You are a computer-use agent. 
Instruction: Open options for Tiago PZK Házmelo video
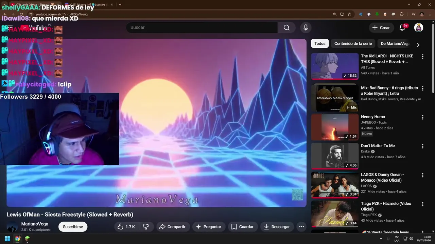click(x=423, y=204)
